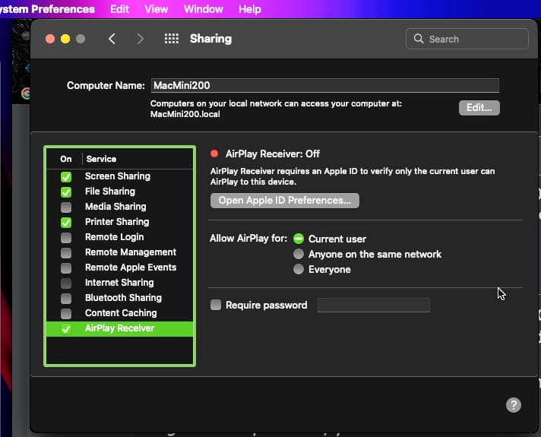The width and height of the screenshot is (541, 437).
Task: Disable the Screen Sharing checkbox
Action: pyautogui.click(x=66, y=177)
